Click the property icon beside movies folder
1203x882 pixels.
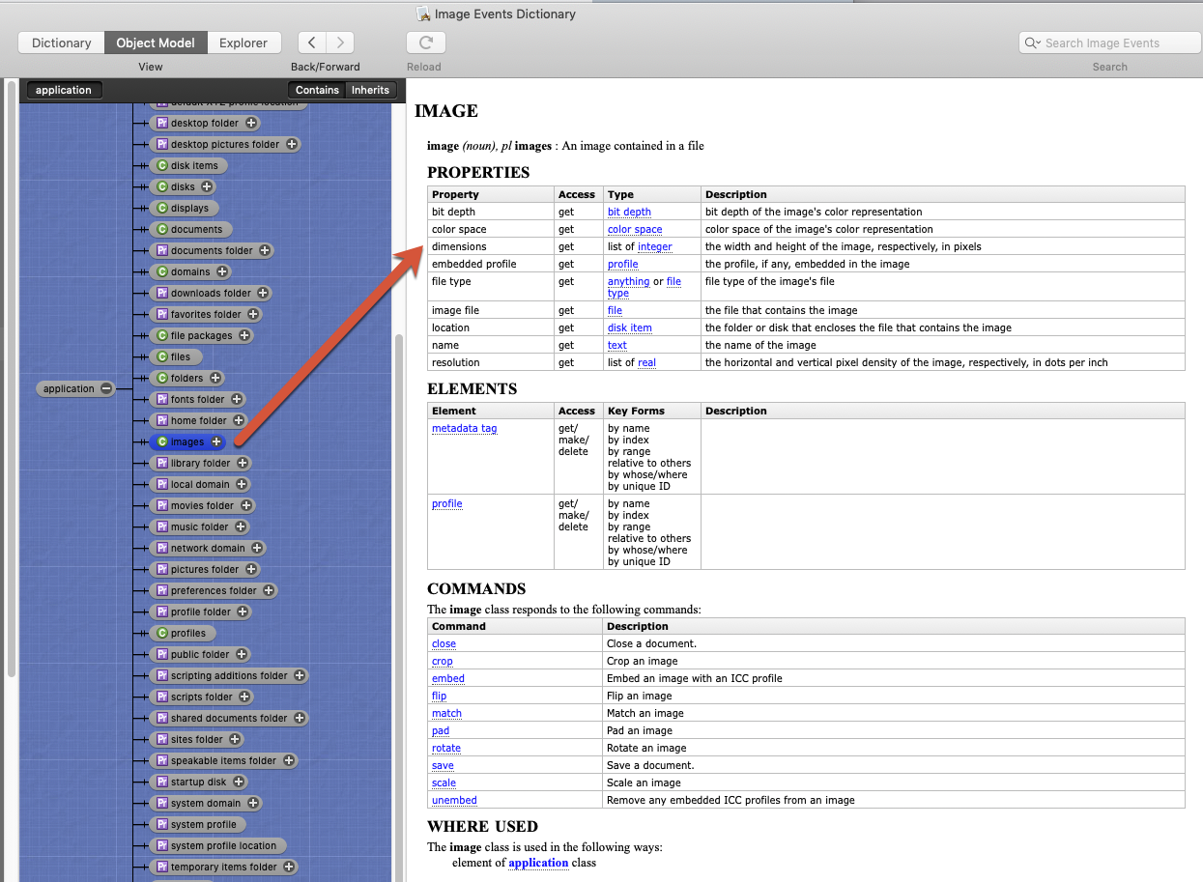(x=162, y=506)
